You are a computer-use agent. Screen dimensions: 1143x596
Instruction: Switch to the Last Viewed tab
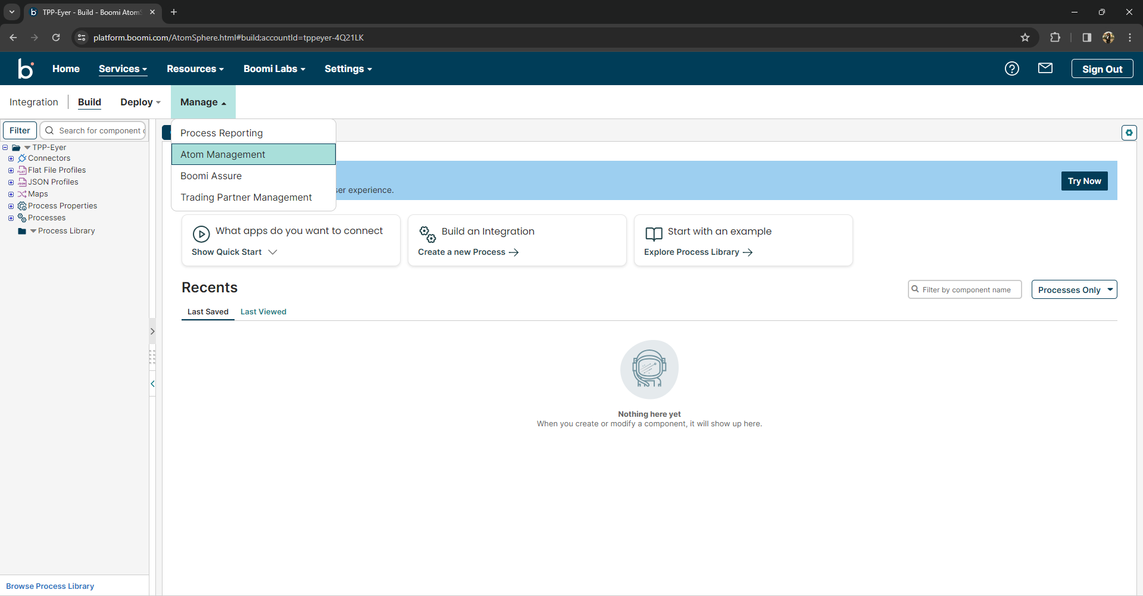click(263, 311)
